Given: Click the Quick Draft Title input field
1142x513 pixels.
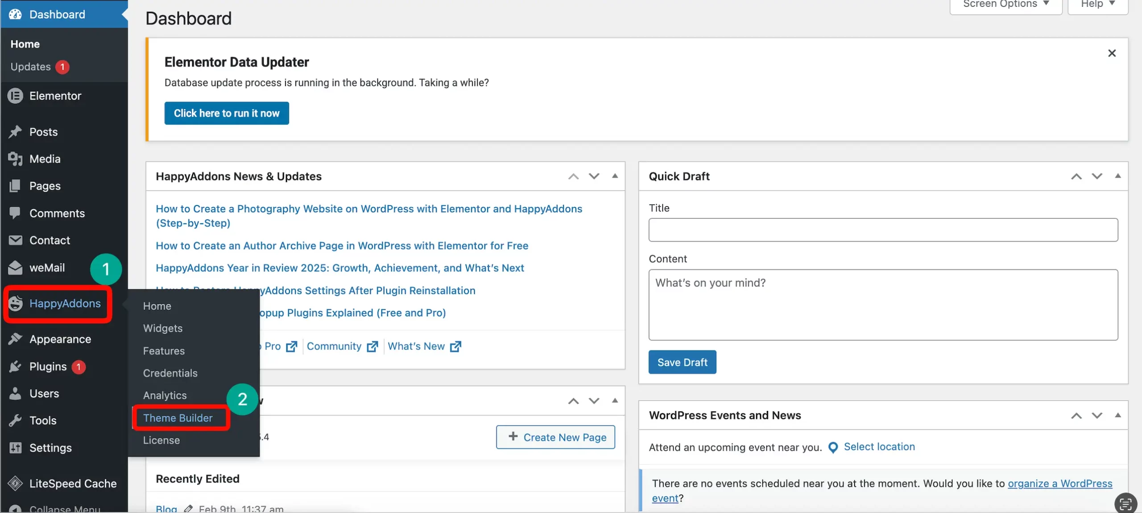Looking at the screenshot, I should 882,230.
